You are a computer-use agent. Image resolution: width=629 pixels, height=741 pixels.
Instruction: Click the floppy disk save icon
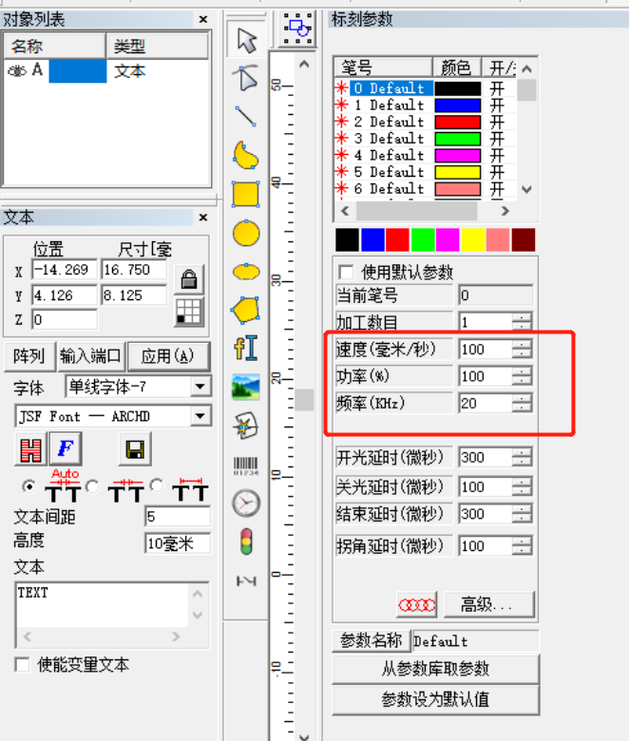(135, 448)
